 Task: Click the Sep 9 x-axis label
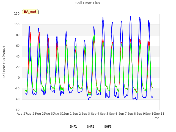(141, 114)
